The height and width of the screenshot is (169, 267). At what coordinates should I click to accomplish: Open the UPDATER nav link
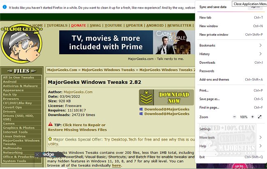click(134, 25)
